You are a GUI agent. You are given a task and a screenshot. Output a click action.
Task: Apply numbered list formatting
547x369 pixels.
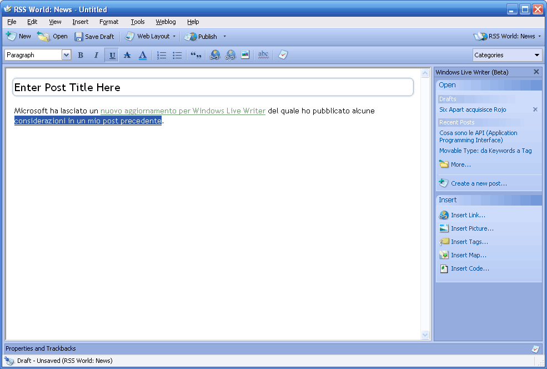162,55
